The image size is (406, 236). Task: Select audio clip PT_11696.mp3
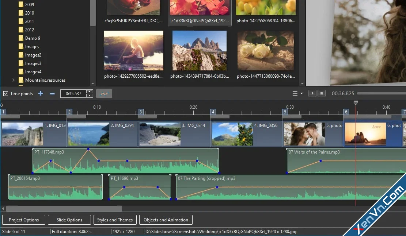click(140, 187)
